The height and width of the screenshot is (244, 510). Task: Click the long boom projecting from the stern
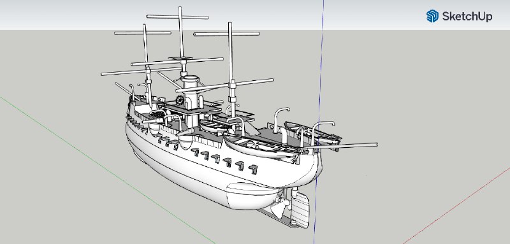tap(340, 146)
